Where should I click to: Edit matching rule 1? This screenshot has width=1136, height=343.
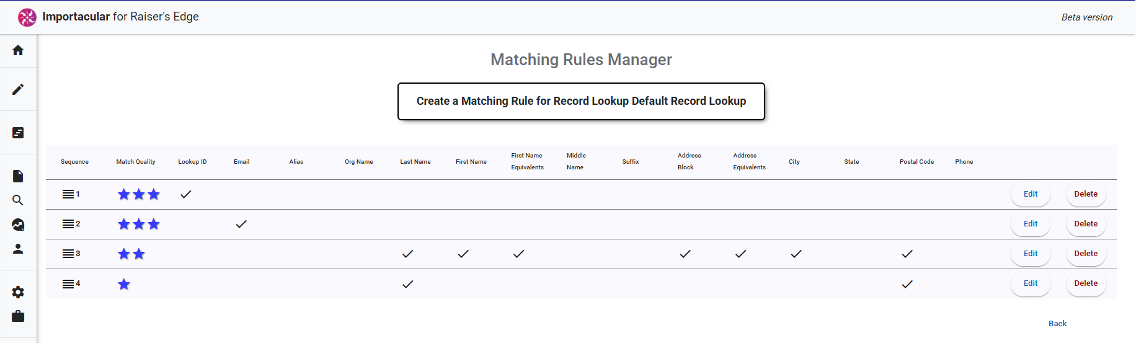click(x=1030, y=194)
